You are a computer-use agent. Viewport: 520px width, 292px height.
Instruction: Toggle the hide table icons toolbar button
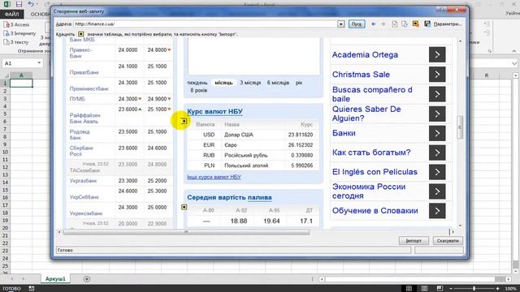point(415,24)
